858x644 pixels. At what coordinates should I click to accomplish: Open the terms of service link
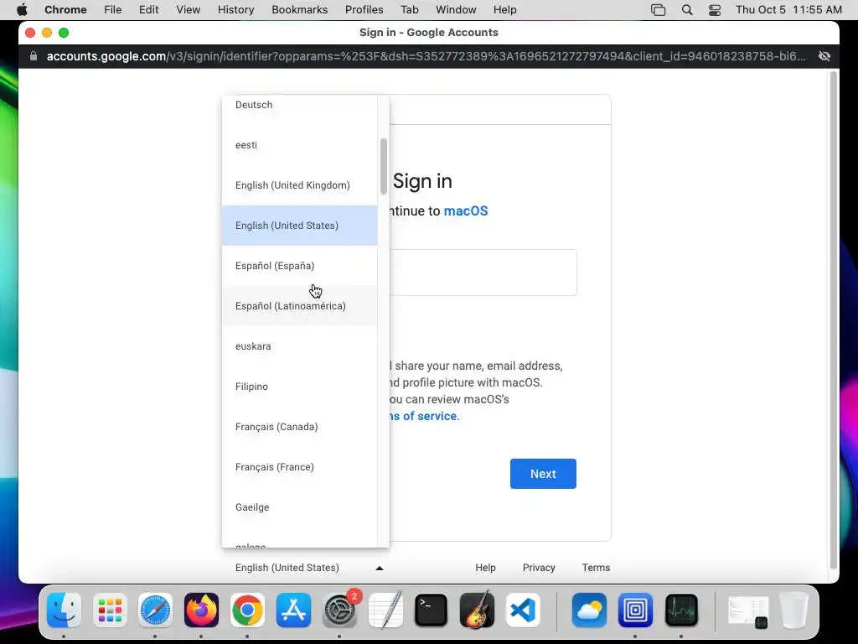coord(423,416)
